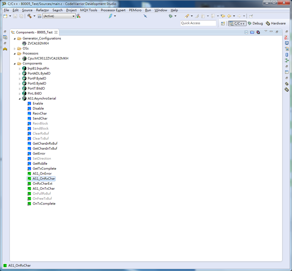This screenshot has width=292, height=271.
Task: Switch to the C/C++ perspective
Action: click(x=237, y=23)
